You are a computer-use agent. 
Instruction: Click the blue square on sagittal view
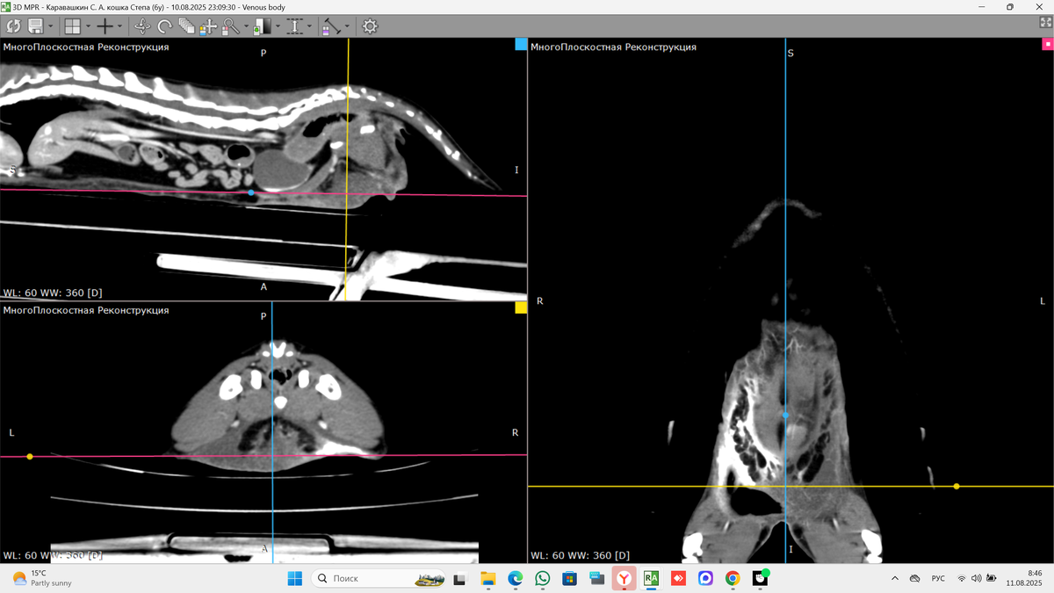[521, 44]
